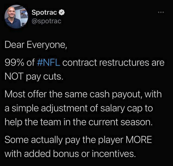Click the word "season." in the tweet
Image resolution: width=173 pixels, height=166 pixels.
[137, 122]
